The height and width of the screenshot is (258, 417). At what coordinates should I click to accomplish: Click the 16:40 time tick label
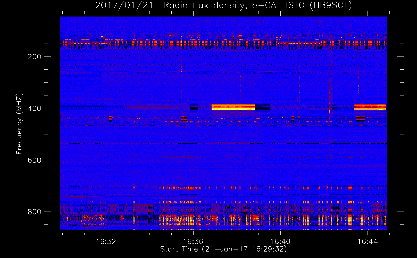click(280, 241)
